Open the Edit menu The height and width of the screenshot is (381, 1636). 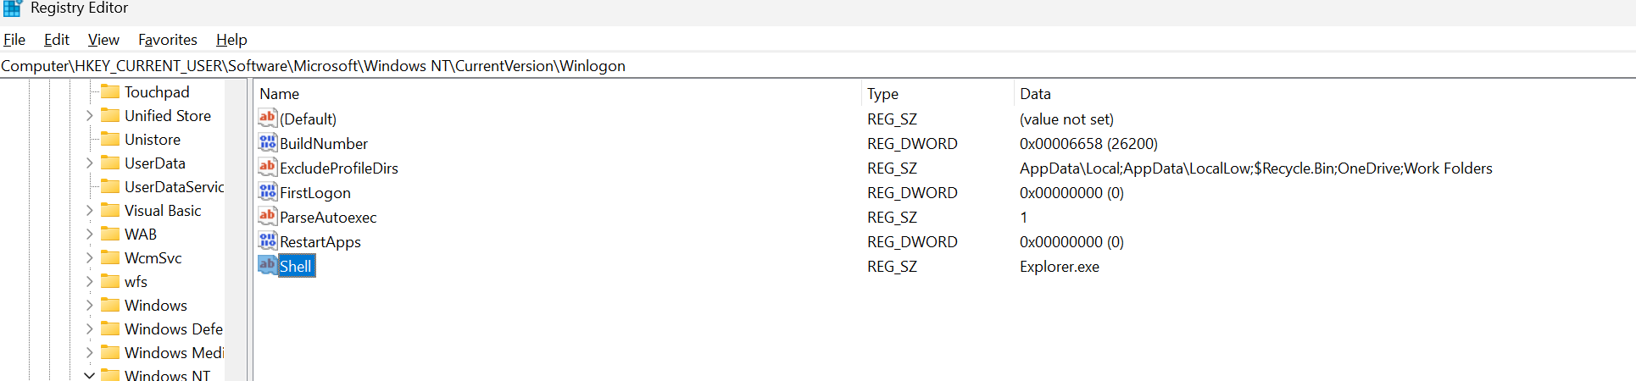coord(57,40)
